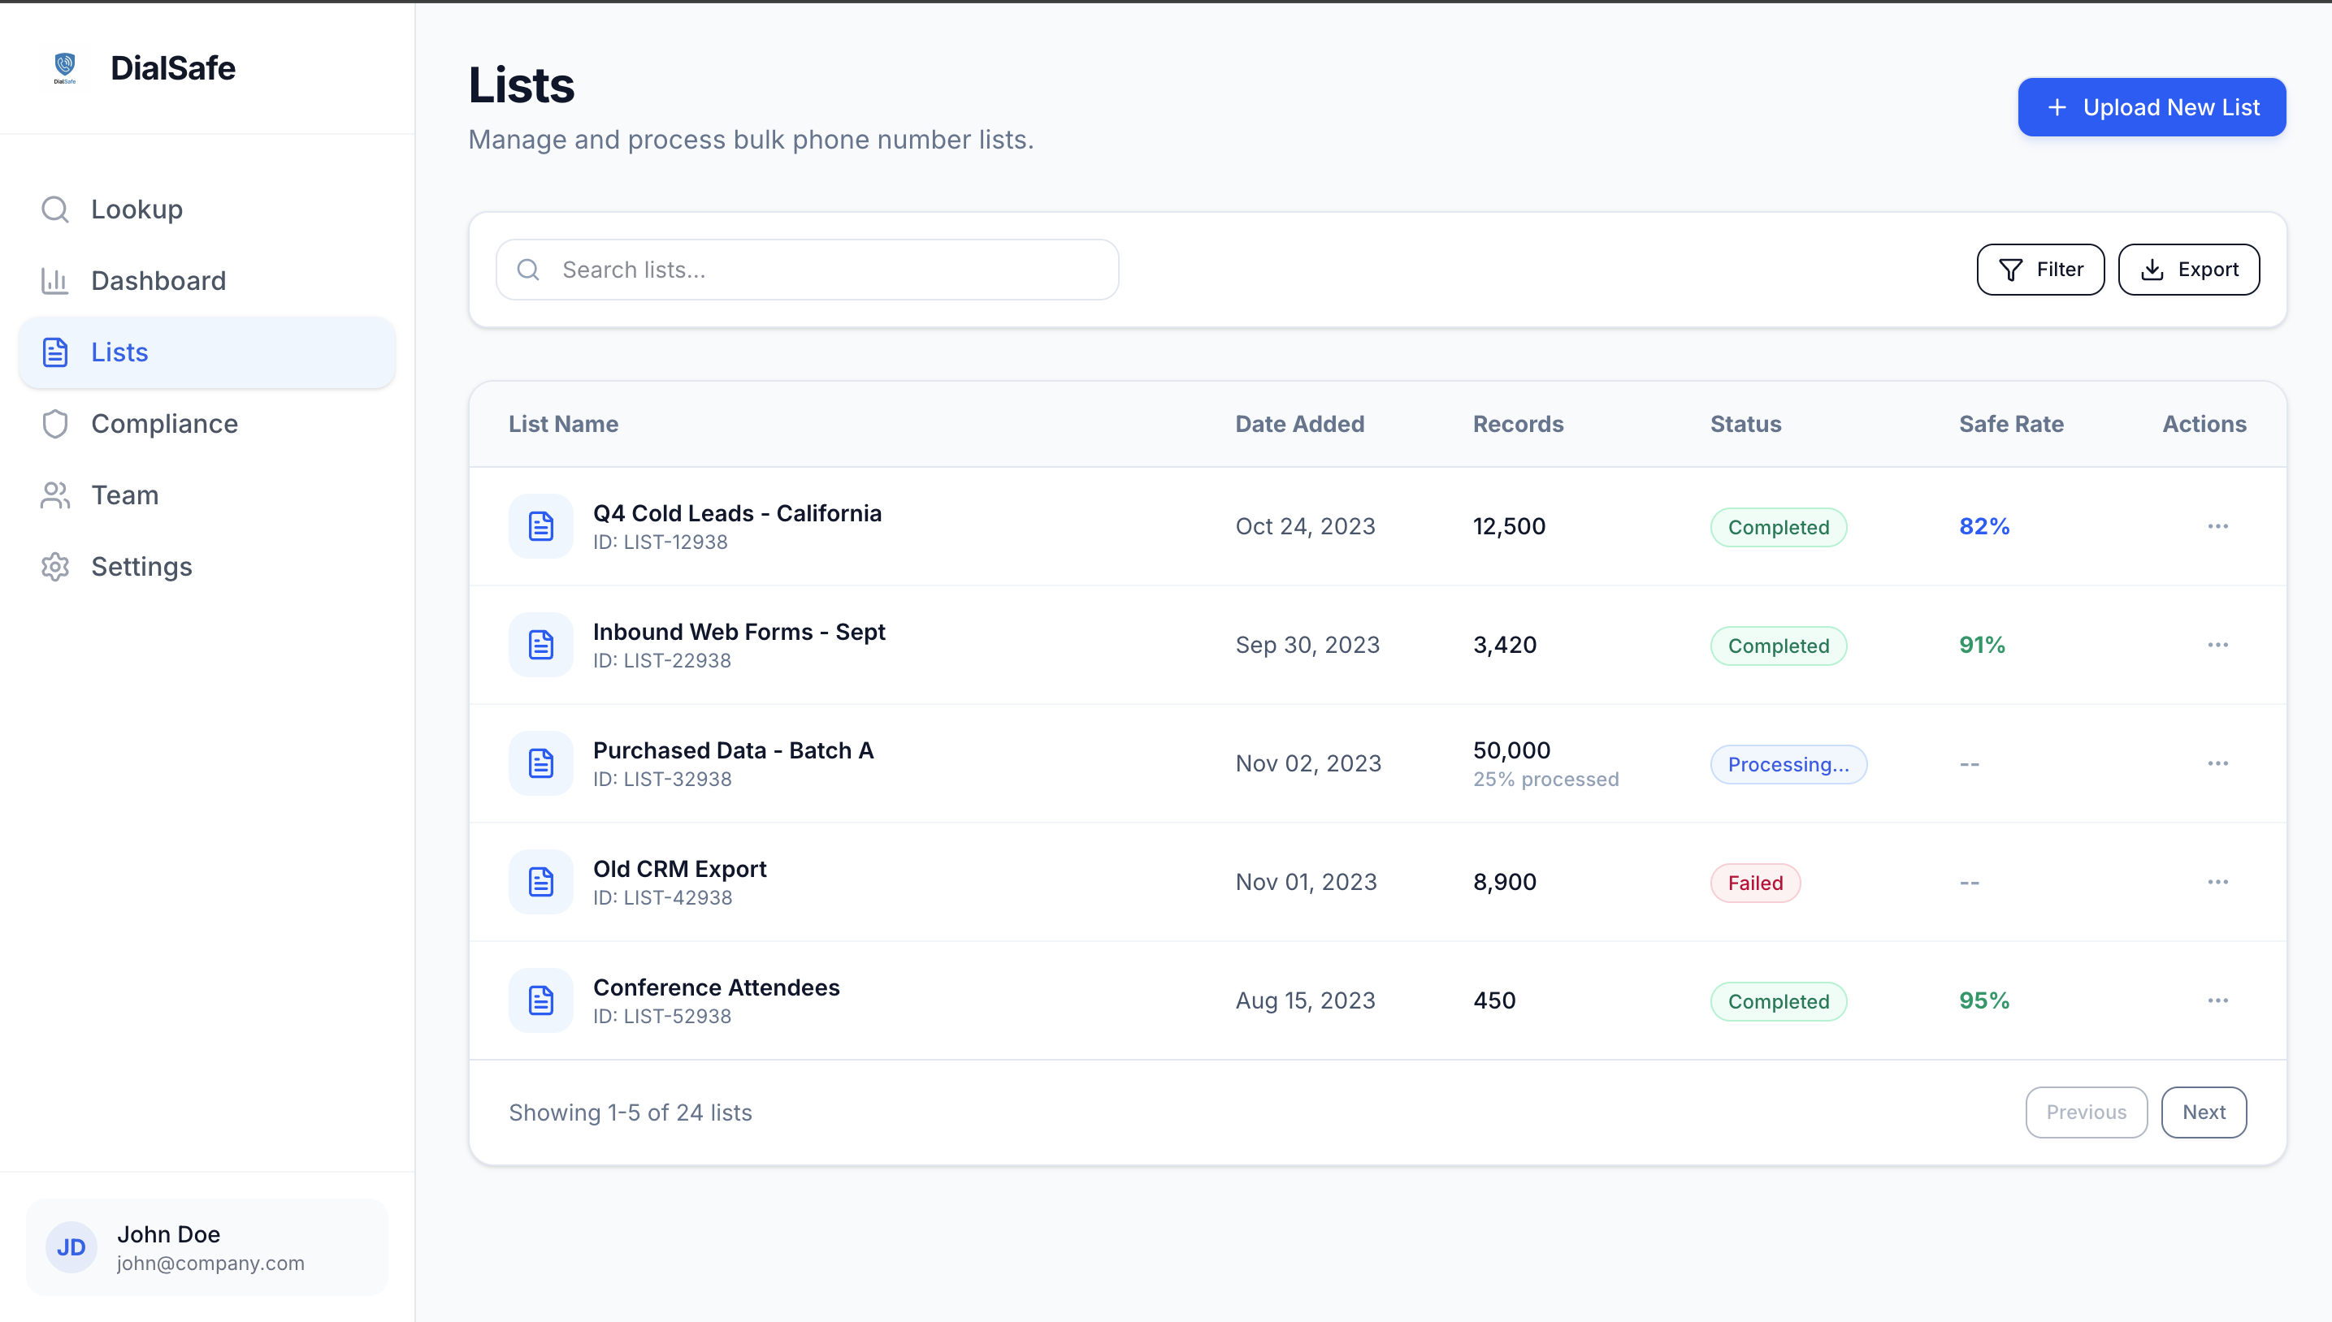Open the John Doe profile card

206,1246
